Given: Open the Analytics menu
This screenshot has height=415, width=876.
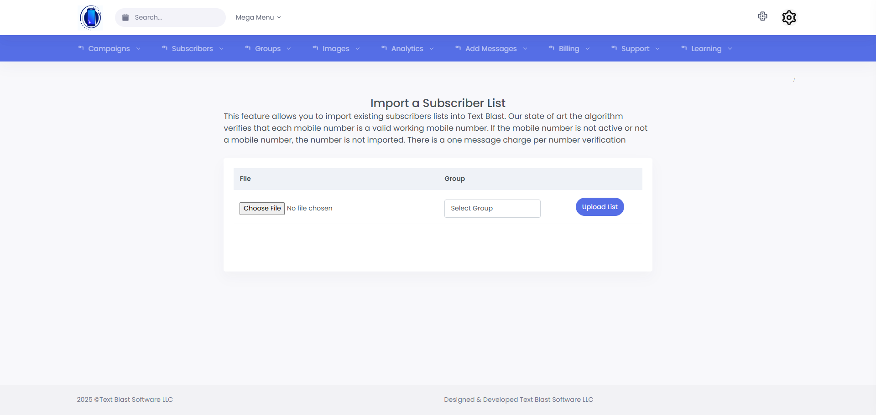Looking at the screenshot, I should point(407,48).
